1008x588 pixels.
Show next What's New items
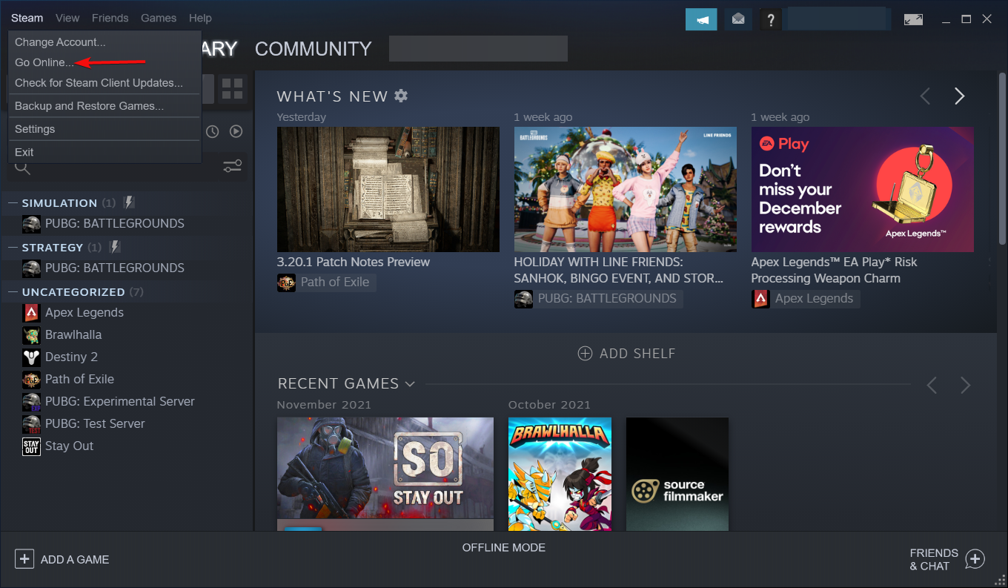[x=959, y=96]
